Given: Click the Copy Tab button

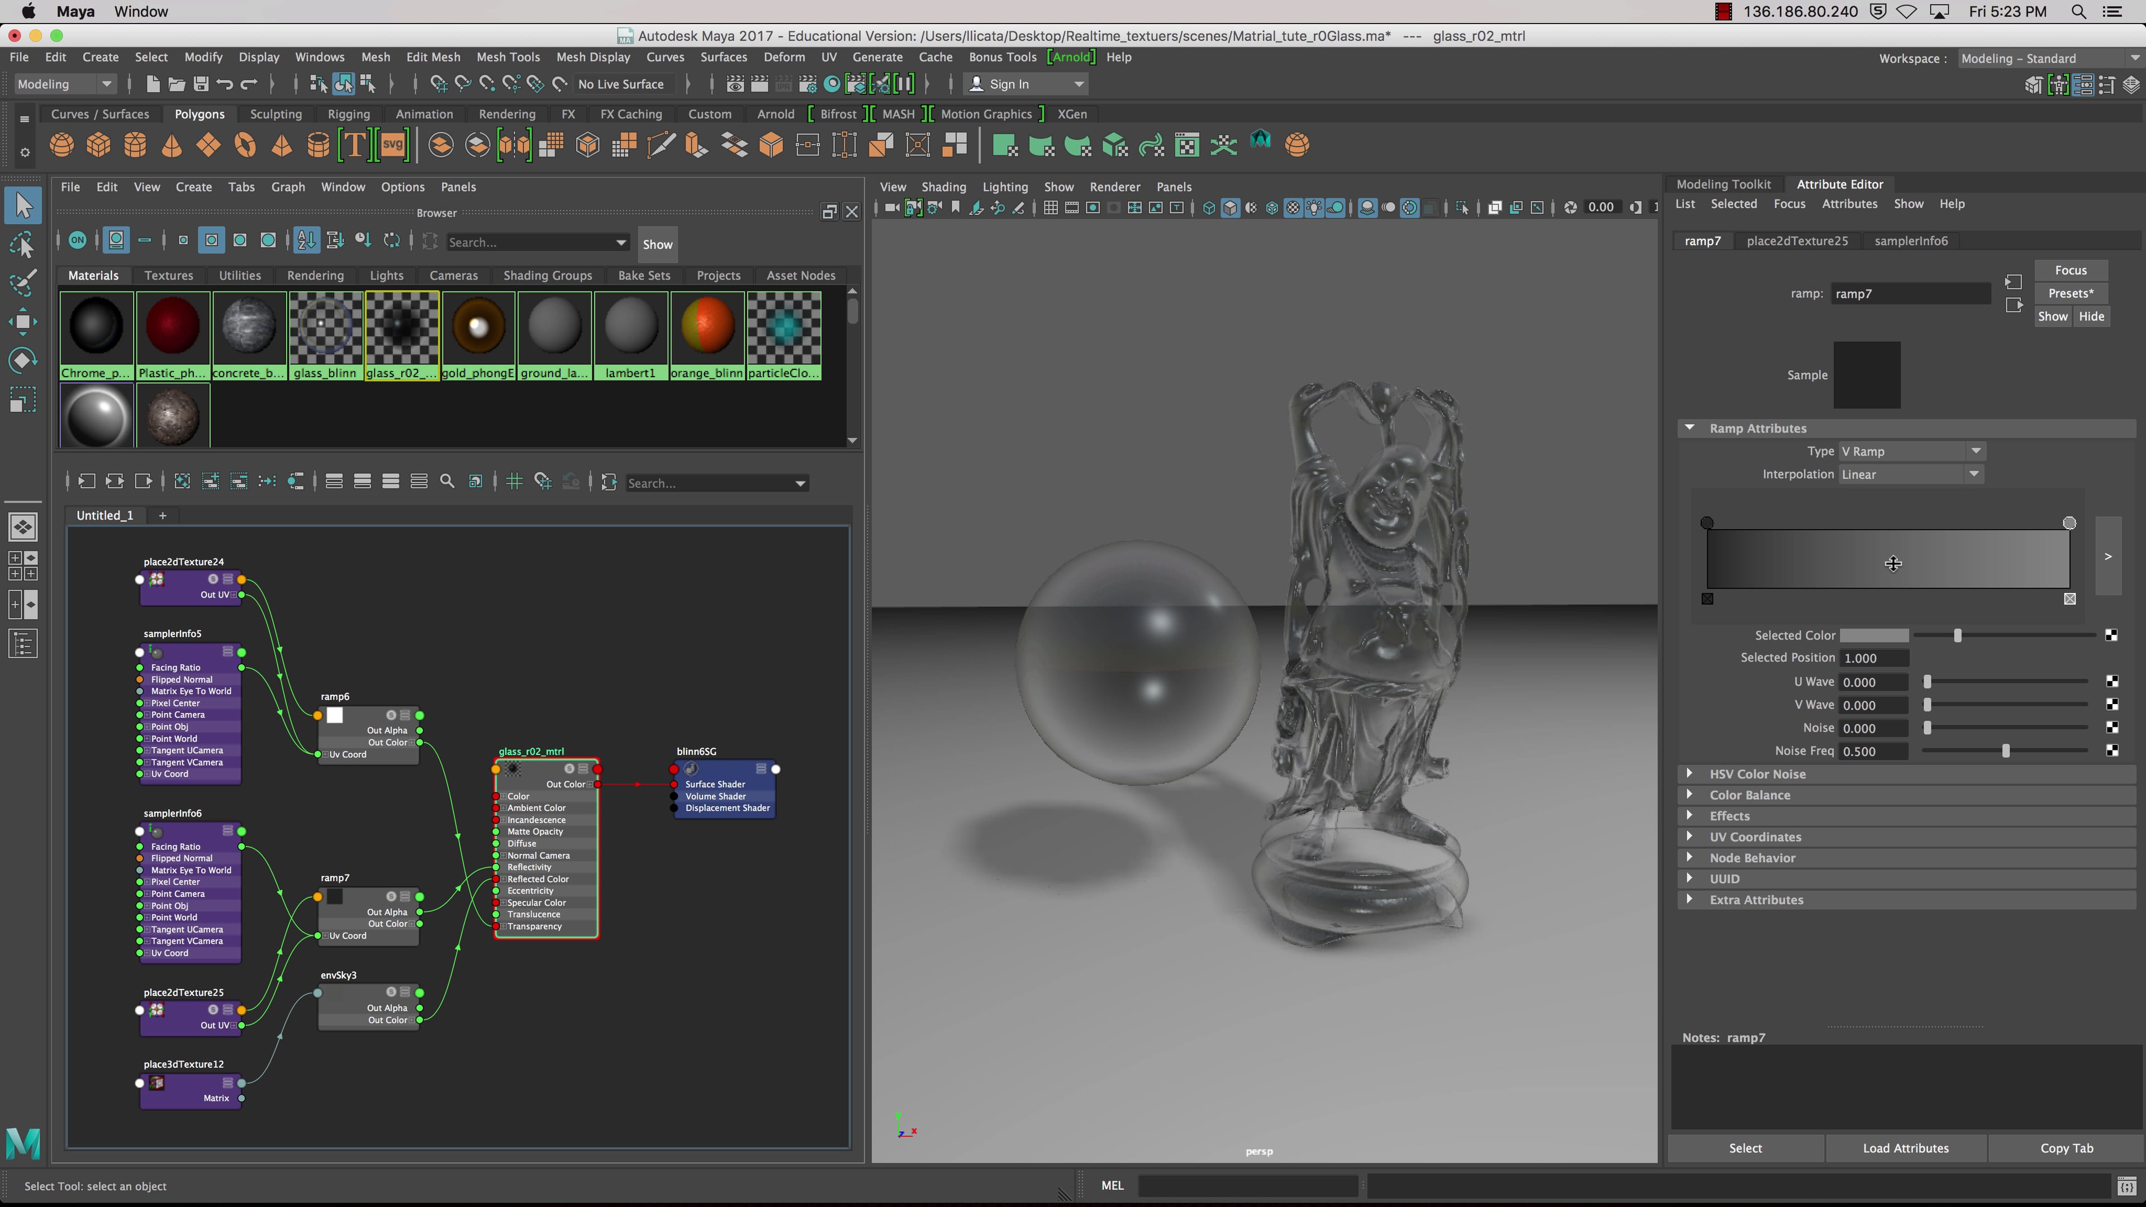Looking at the screenshot, I should (2067, 1148).
